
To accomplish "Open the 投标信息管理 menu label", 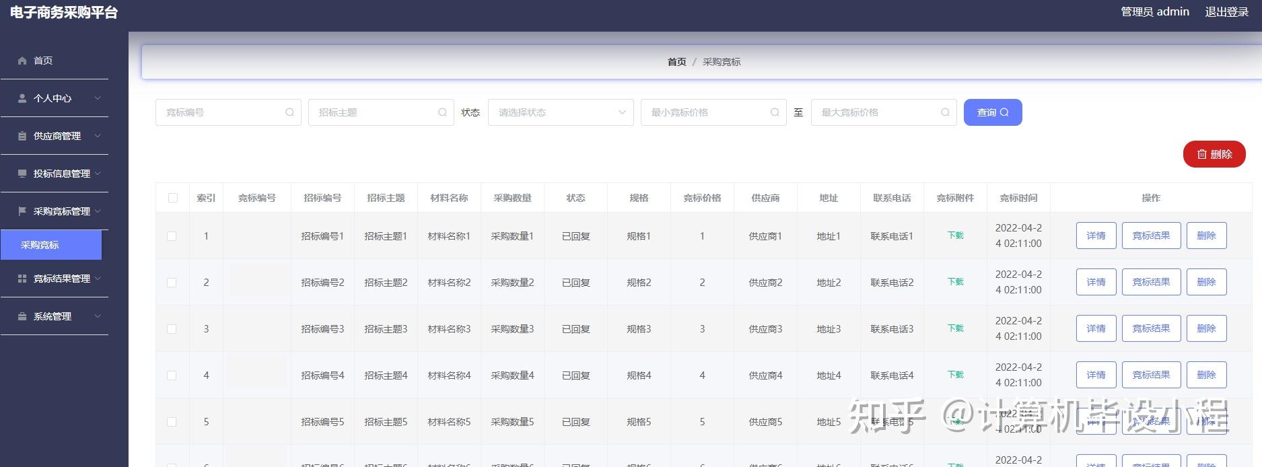I will pos(62,174).
